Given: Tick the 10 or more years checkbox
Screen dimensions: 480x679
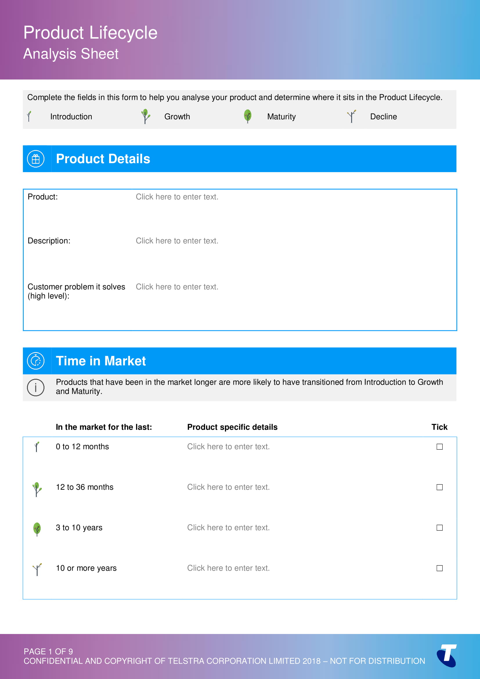Looking at the screenshot, I should [439, 568].
